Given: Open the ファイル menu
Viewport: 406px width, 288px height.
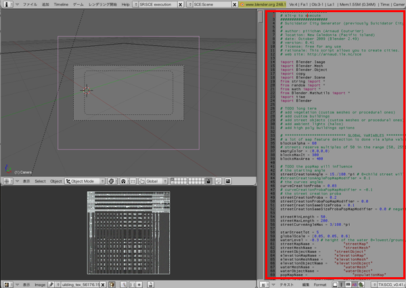Looking at the screenshot, I should (x=30, y=5).
